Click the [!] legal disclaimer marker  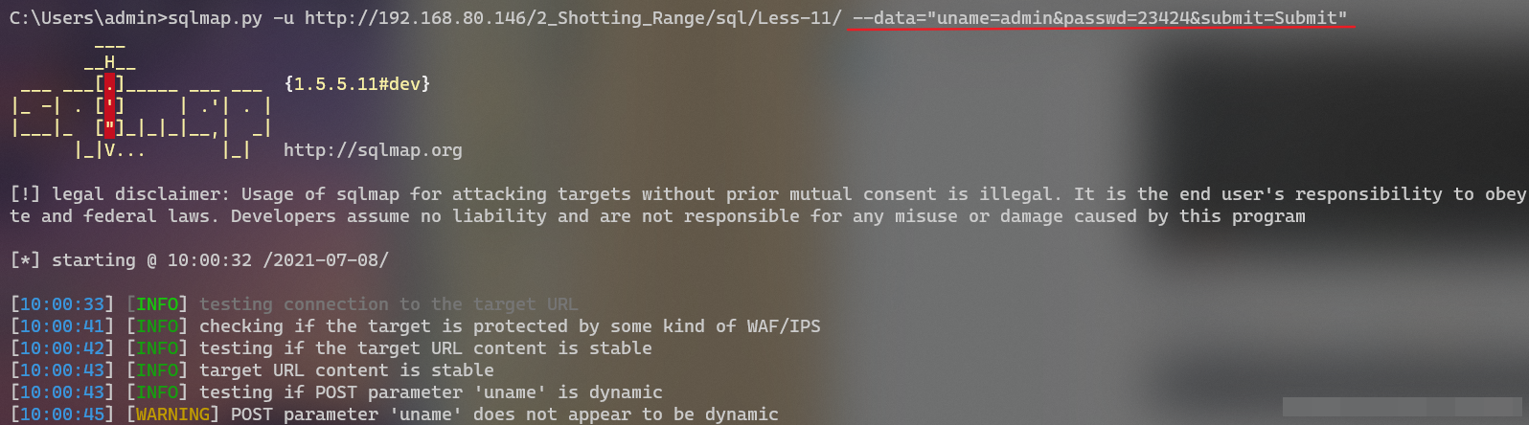[26, 194]
